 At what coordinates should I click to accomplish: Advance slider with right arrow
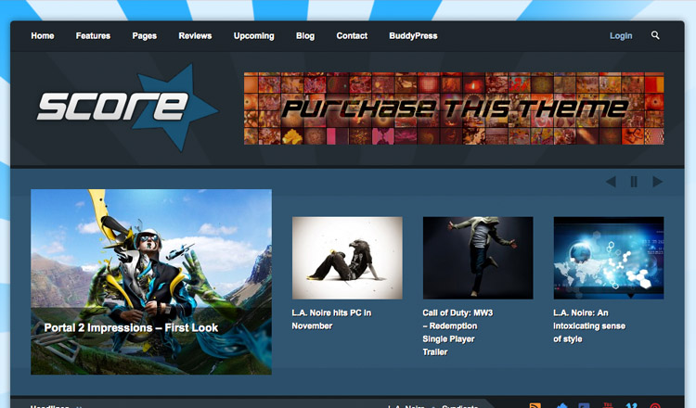click(657, 182)
